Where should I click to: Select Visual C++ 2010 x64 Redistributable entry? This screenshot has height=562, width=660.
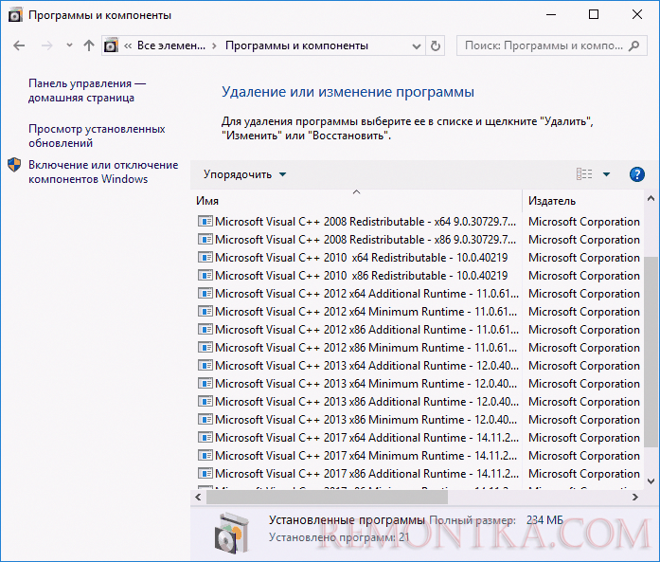(x=419, y=258)
